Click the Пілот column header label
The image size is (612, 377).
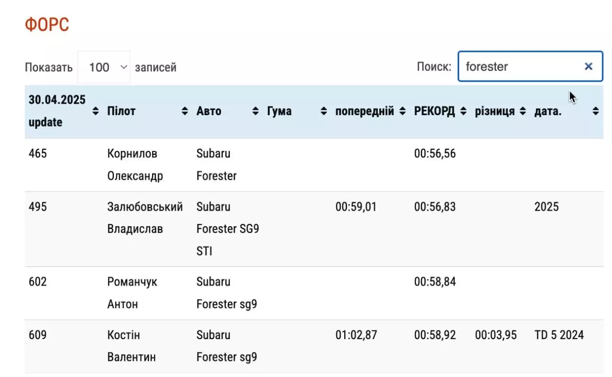[x=121, y=111]
